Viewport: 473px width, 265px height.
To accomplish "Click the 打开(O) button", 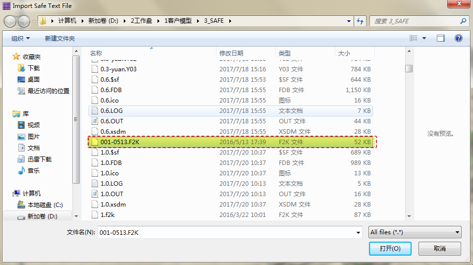I will coord(390,248).
